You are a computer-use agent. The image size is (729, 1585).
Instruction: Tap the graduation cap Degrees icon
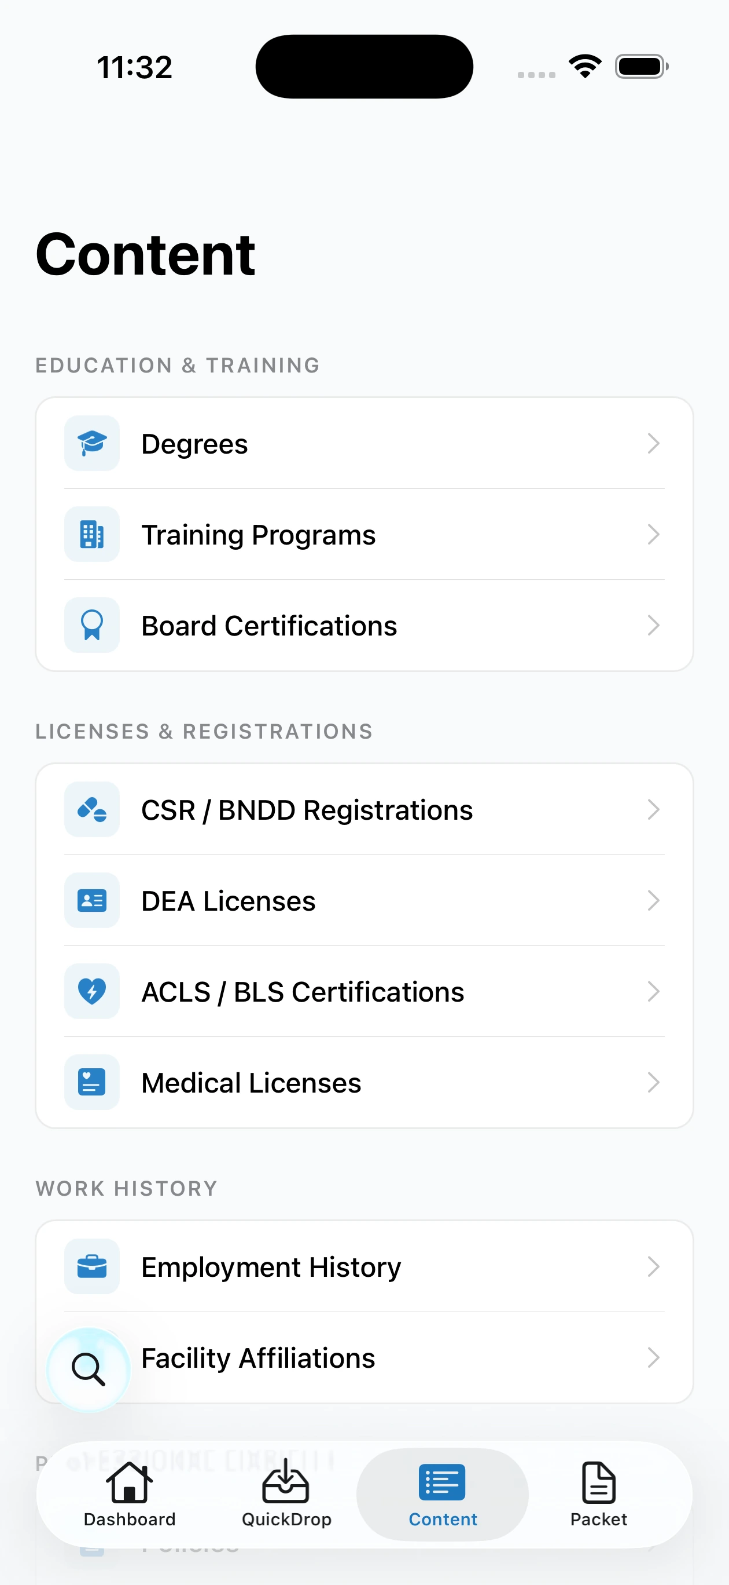(x=91, y=443)
